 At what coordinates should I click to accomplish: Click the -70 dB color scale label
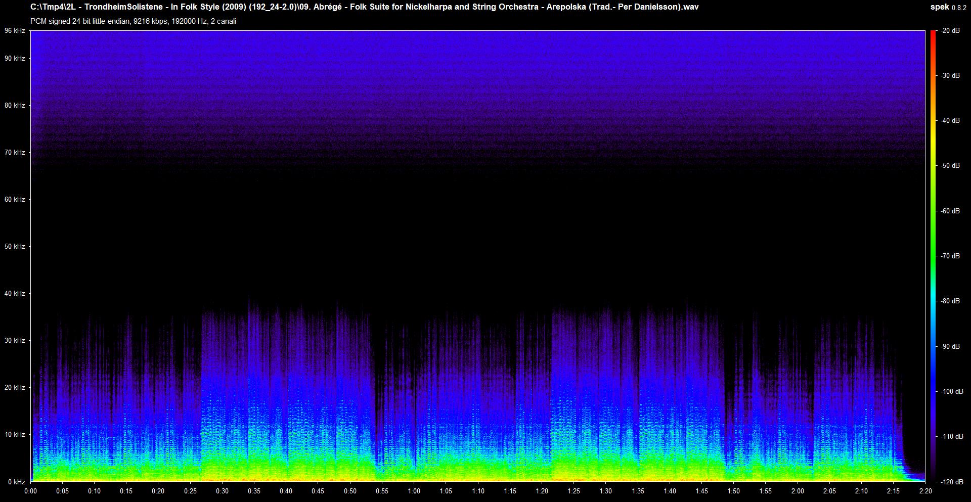950,256
